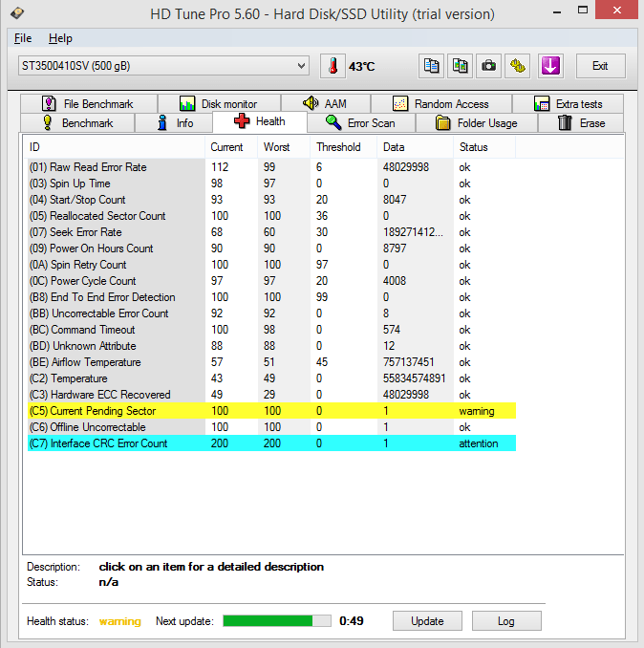Select the (BB) Uncorrectable Error Count row
The width and height of the screenshot is (644, 648).
point(271,313)
